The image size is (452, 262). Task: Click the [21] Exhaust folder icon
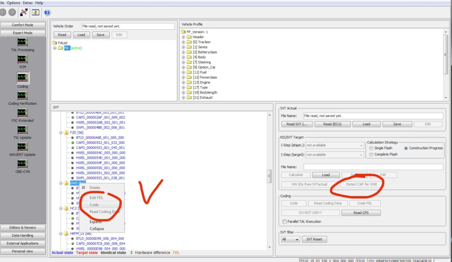189,98
